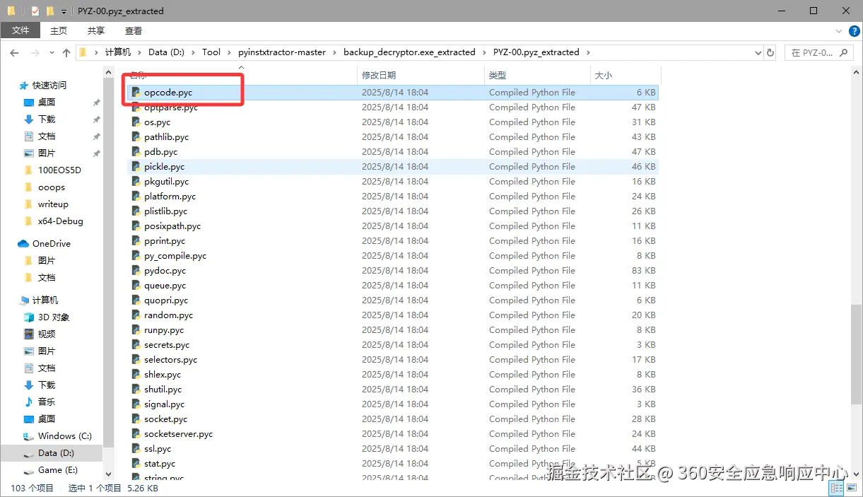Image resolution: width=863 pixels, height=497 pixels.
Task: Open 视频 folder in sidebar
Action: click(47, 334)
